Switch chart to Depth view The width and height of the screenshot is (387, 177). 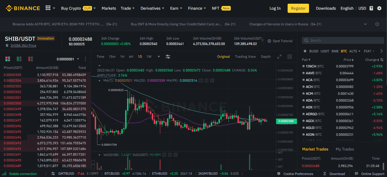(266, 57)
